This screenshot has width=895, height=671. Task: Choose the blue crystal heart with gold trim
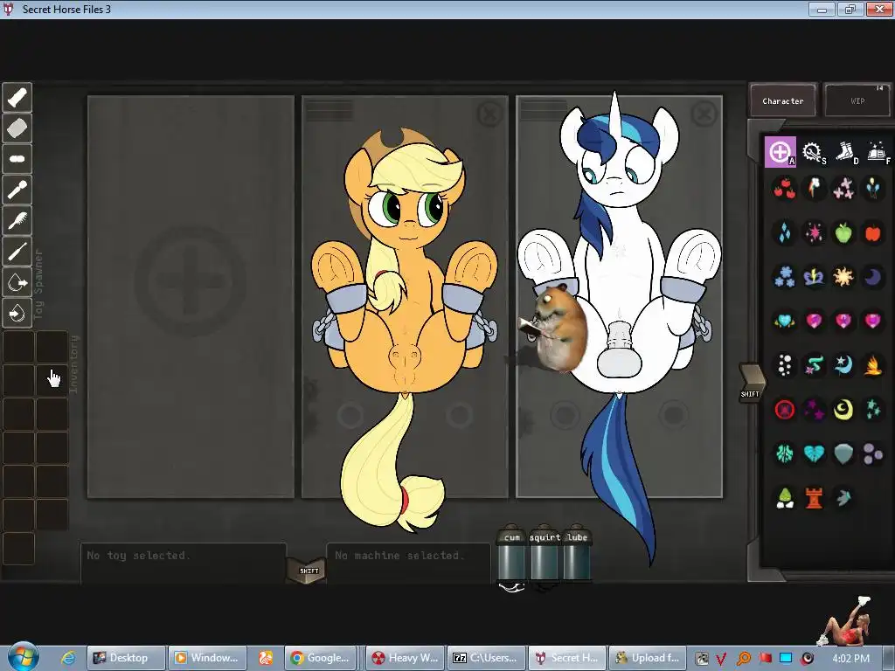pyautogui.click(x=785, y=322)
